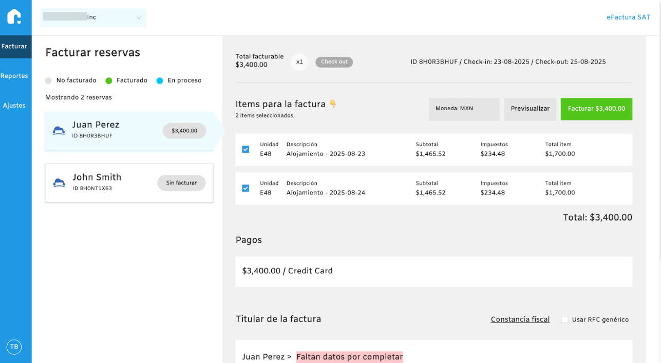Screen dimensions: 661x363
Task: Uncheck the Alojamiento 2025-08-23 item
Action: click(x=245, y=149)
